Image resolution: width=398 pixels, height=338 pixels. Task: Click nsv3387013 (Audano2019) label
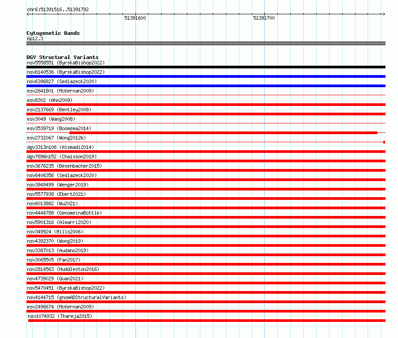click(58, 250)
